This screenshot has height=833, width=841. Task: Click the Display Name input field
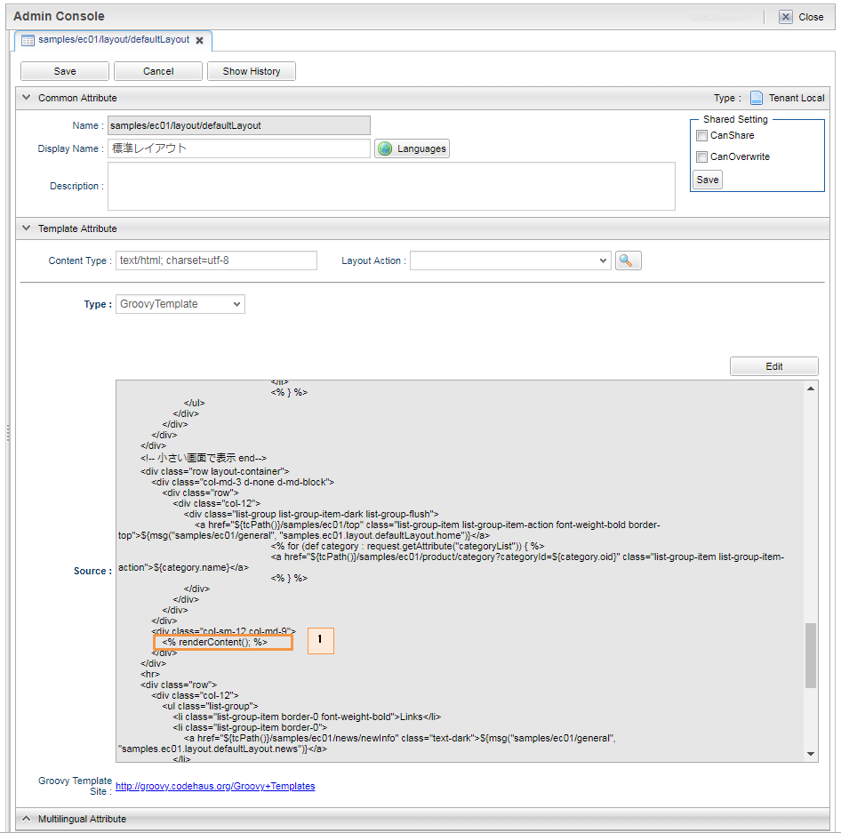point(238,148)
